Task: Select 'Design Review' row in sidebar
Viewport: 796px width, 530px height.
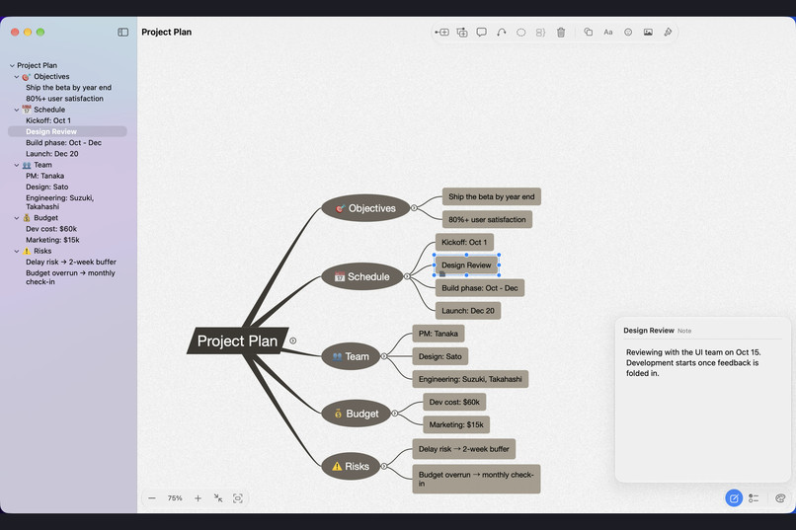Action: 67,131
